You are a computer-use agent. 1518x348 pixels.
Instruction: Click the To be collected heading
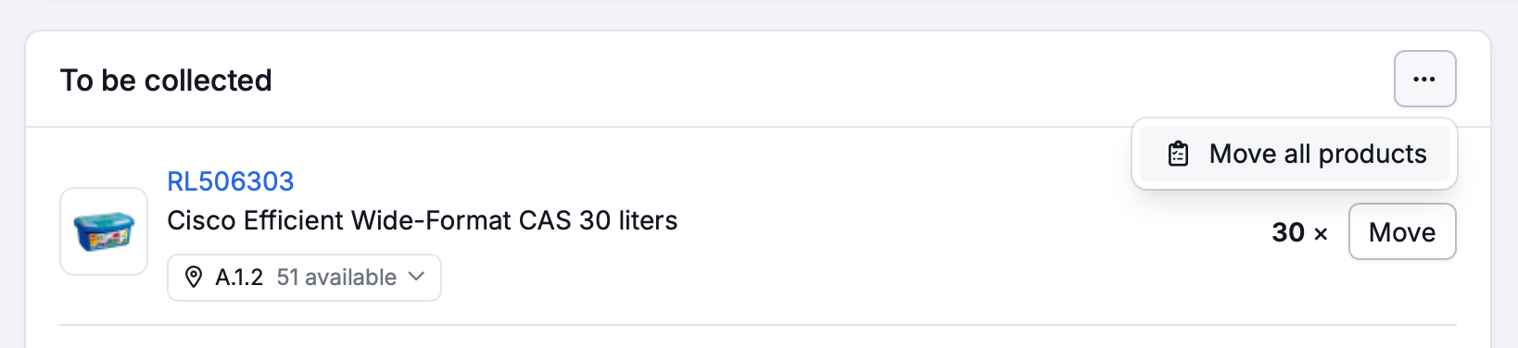tap(166, 81)
